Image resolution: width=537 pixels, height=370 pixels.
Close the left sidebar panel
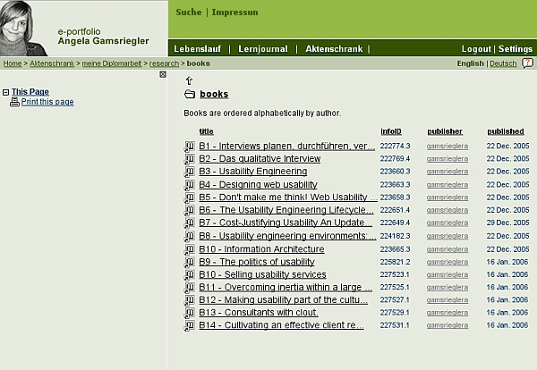[163, 74]
